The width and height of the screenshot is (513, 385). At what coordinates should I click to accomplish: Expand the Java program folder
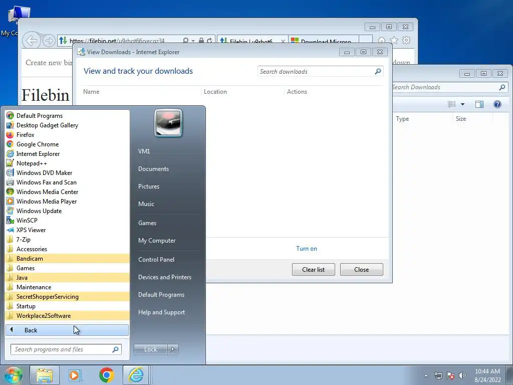tap(67, 277)
